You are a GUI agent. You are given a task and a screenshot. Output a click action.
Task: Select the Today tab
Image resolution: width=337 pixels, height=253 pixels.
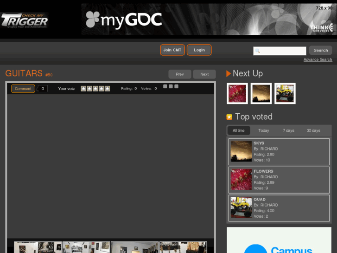263,130
